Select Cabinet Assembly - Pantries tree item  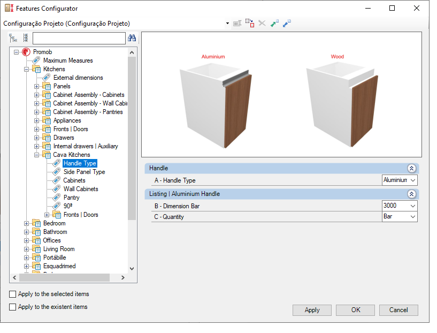(88, 112)
